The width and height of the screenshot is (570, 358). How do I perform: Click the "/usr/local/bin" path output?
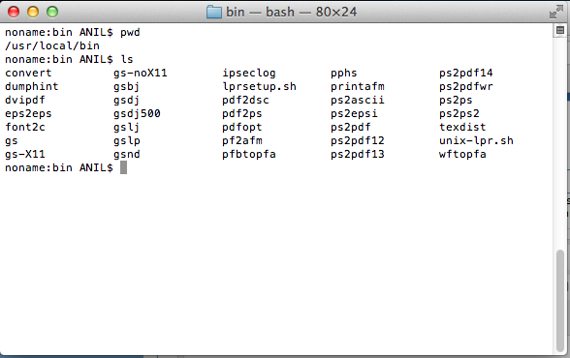click(x=52, y=45)
